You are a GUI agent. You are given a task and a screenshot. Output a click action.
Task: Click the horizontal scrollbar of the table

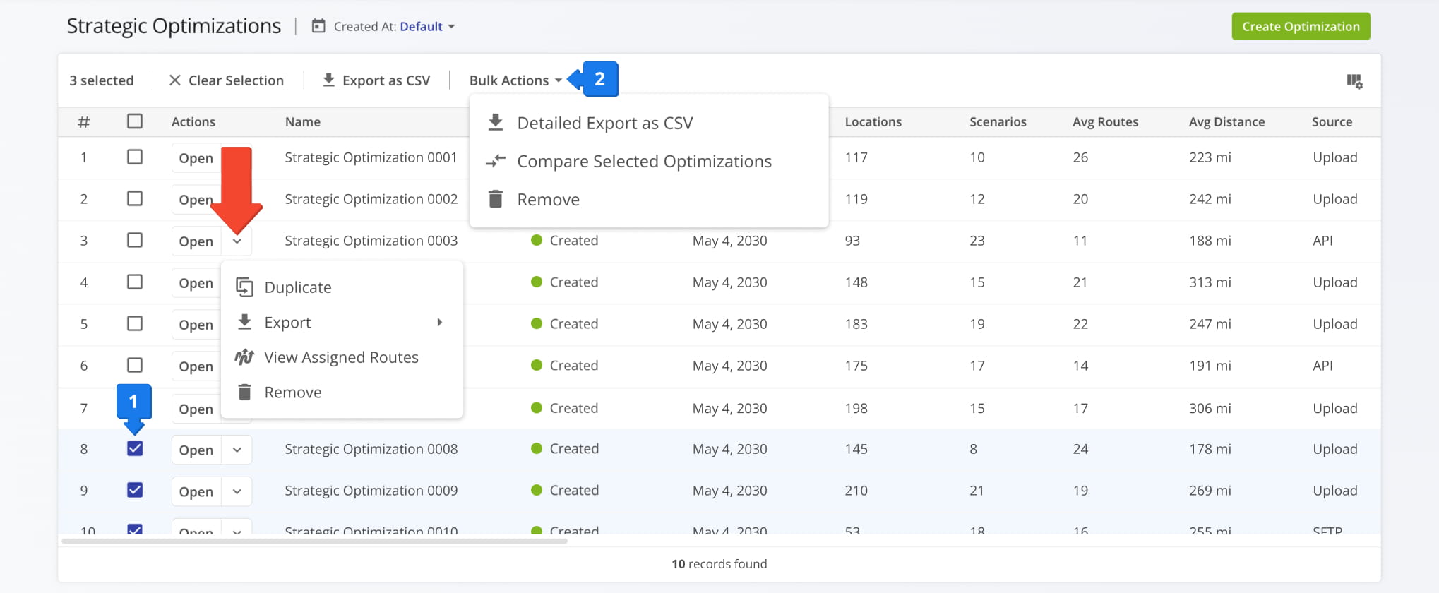(314, 541)
